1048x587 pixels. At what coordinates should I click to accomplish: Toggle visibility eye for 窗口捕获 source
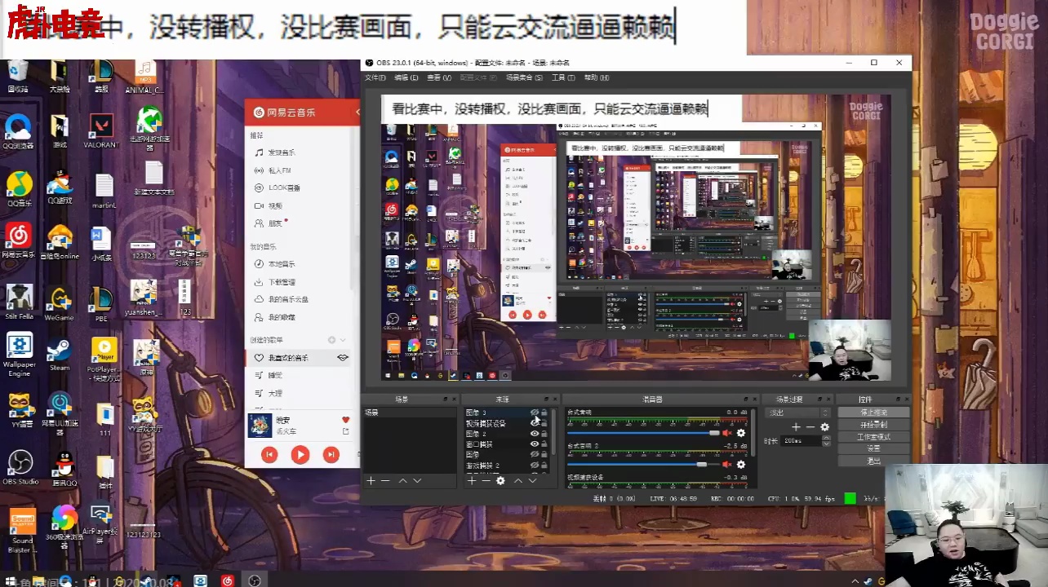point(535,444)
